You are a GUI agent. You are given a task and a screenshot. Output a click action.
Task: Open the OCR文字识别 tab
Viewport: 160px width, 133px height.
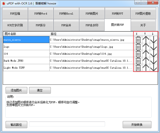coord(15,25)
